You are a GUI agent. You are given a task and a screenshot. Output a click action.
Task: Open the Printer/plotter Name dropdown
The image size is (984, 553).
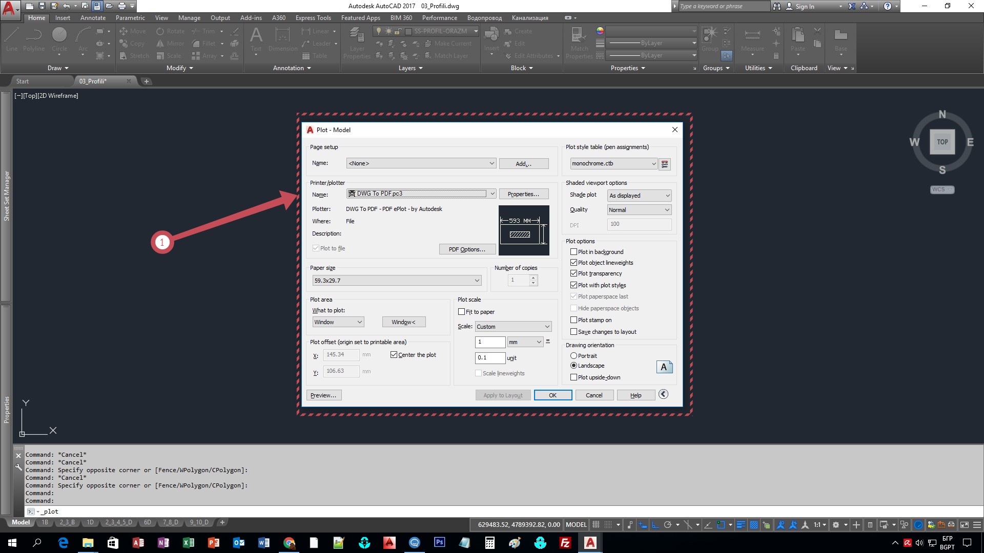(421, 194)
